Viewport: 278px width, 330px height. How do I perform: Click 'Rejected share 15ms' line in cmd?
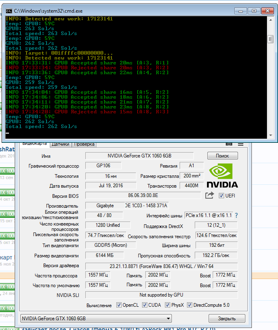pos(87,112)
